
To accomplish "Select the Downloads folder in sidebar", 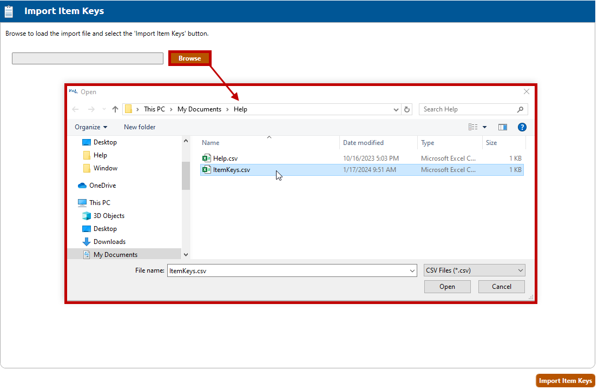I will 109,242.
